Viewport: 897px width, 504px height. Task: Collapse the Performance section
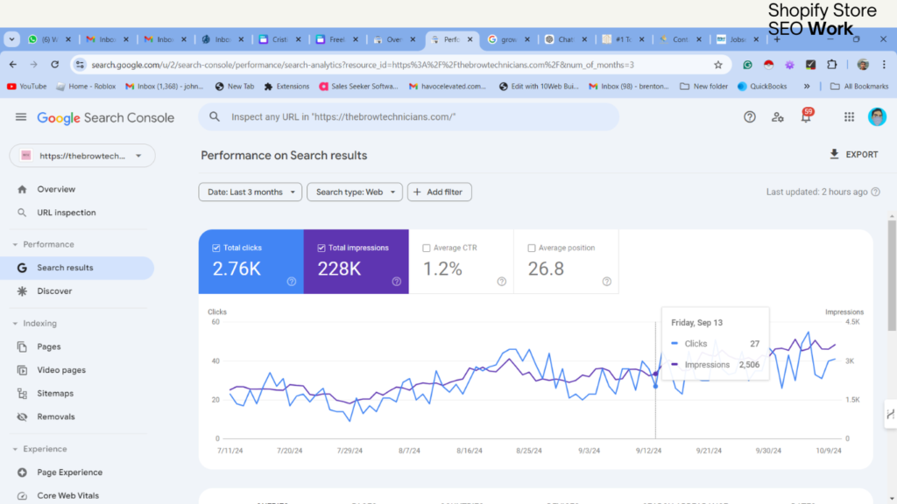point(15,245)
